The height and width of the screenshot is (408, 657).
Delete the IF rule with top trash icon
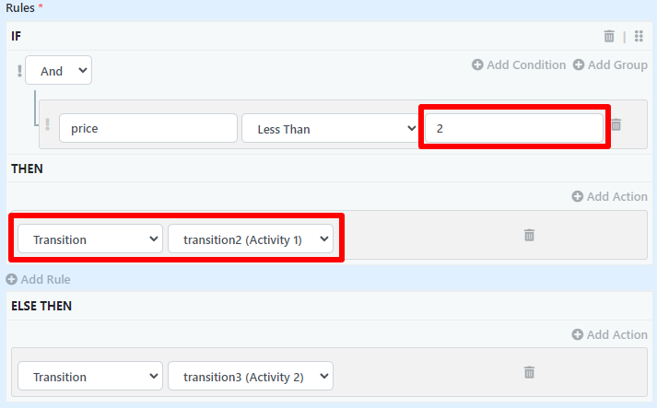(x=609, y=36)
